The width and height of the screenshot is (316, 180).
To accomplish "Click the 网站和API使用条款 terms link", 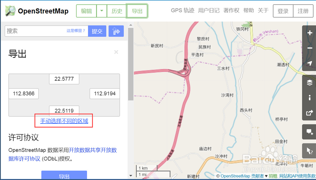I will coord(297,176).
